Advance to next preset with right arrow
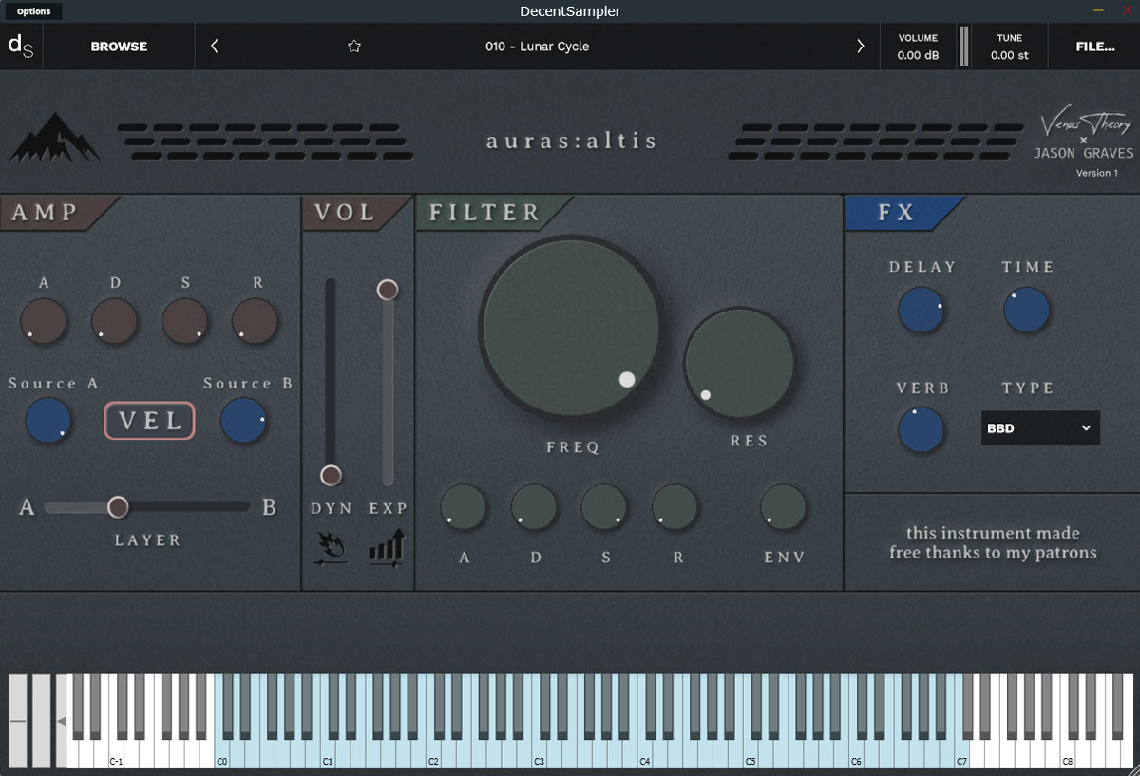Screen dimensions: 1140x776 click(861, 47)
